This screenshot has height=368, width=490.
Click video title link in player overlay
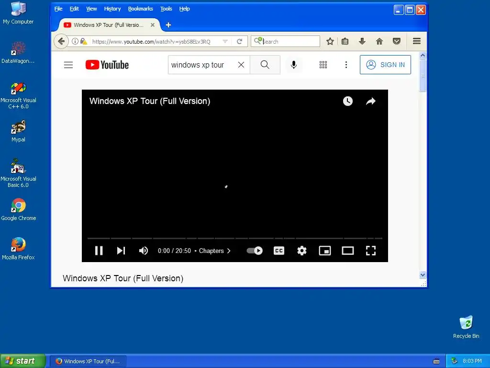coord(150,101)
